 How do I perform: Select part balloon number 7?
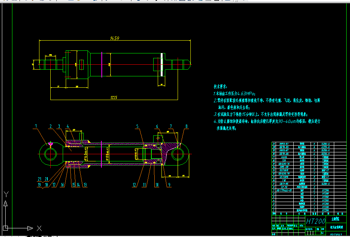pyautogui.click(x=171, y=126)
